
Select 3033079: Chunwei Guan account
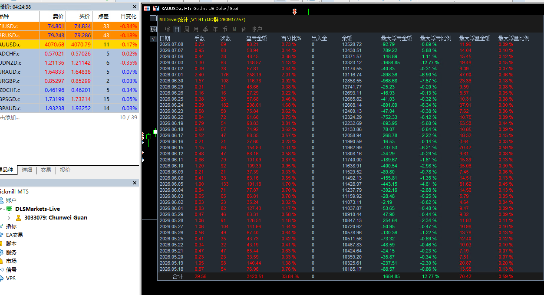(56, 218)
